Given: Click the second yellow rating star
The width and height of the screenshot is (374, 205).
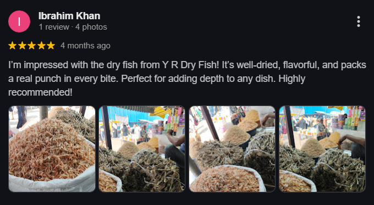Looking at the screenshot, I should (x=22, y=46).
